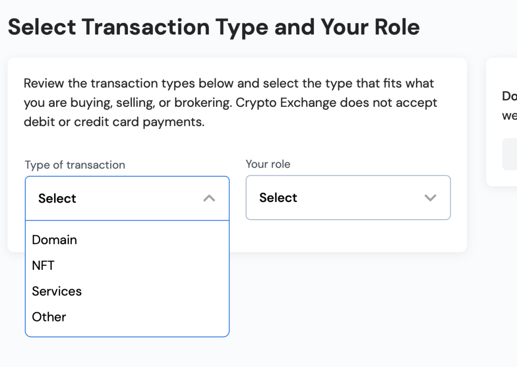Click the transaction types description paragraph
Viewport: 517px width, 367px height.
tap(230, 103)
